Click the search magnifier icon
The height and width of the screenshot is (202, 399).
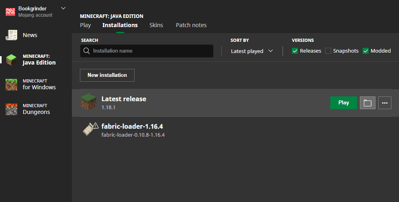click(87, 51)
